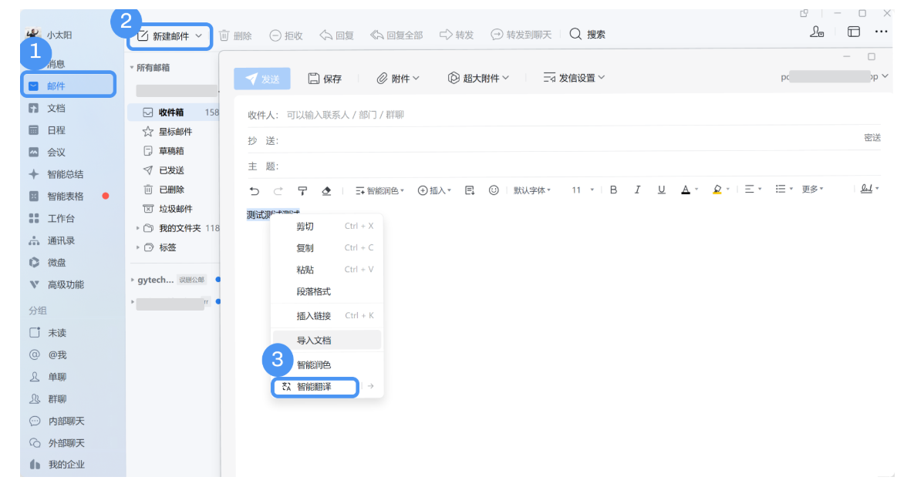Click the 发送 send button

point(264,77)
